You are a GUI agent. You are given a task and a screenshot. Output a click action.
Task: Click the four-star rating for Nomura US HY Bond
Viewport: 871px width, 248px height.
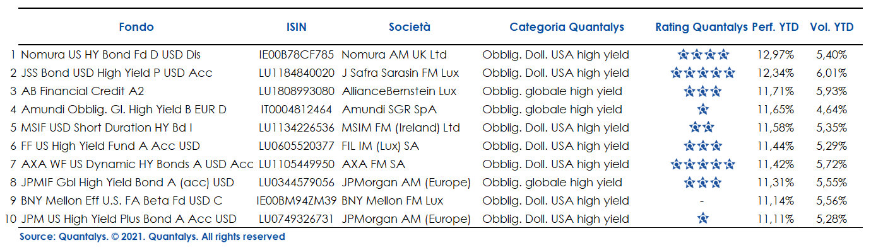click(x=702, y=55)
